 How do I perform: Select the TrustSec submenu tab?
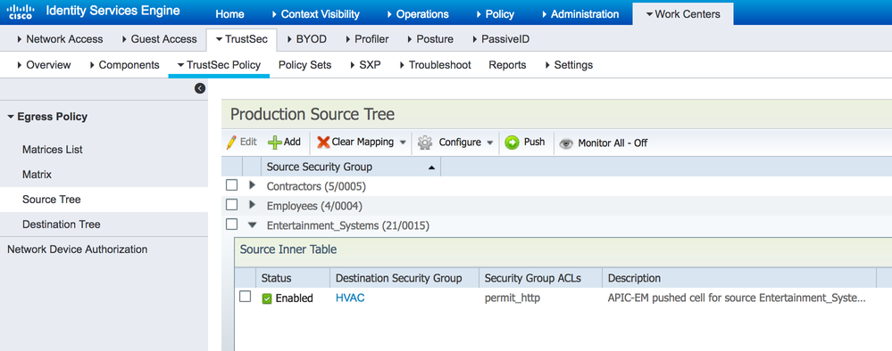pos(241,39)
